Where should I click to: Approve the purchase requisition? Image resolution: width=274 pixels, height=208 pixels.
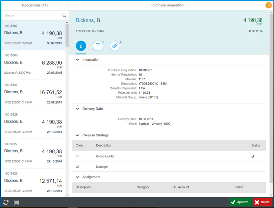coord(239,202)
